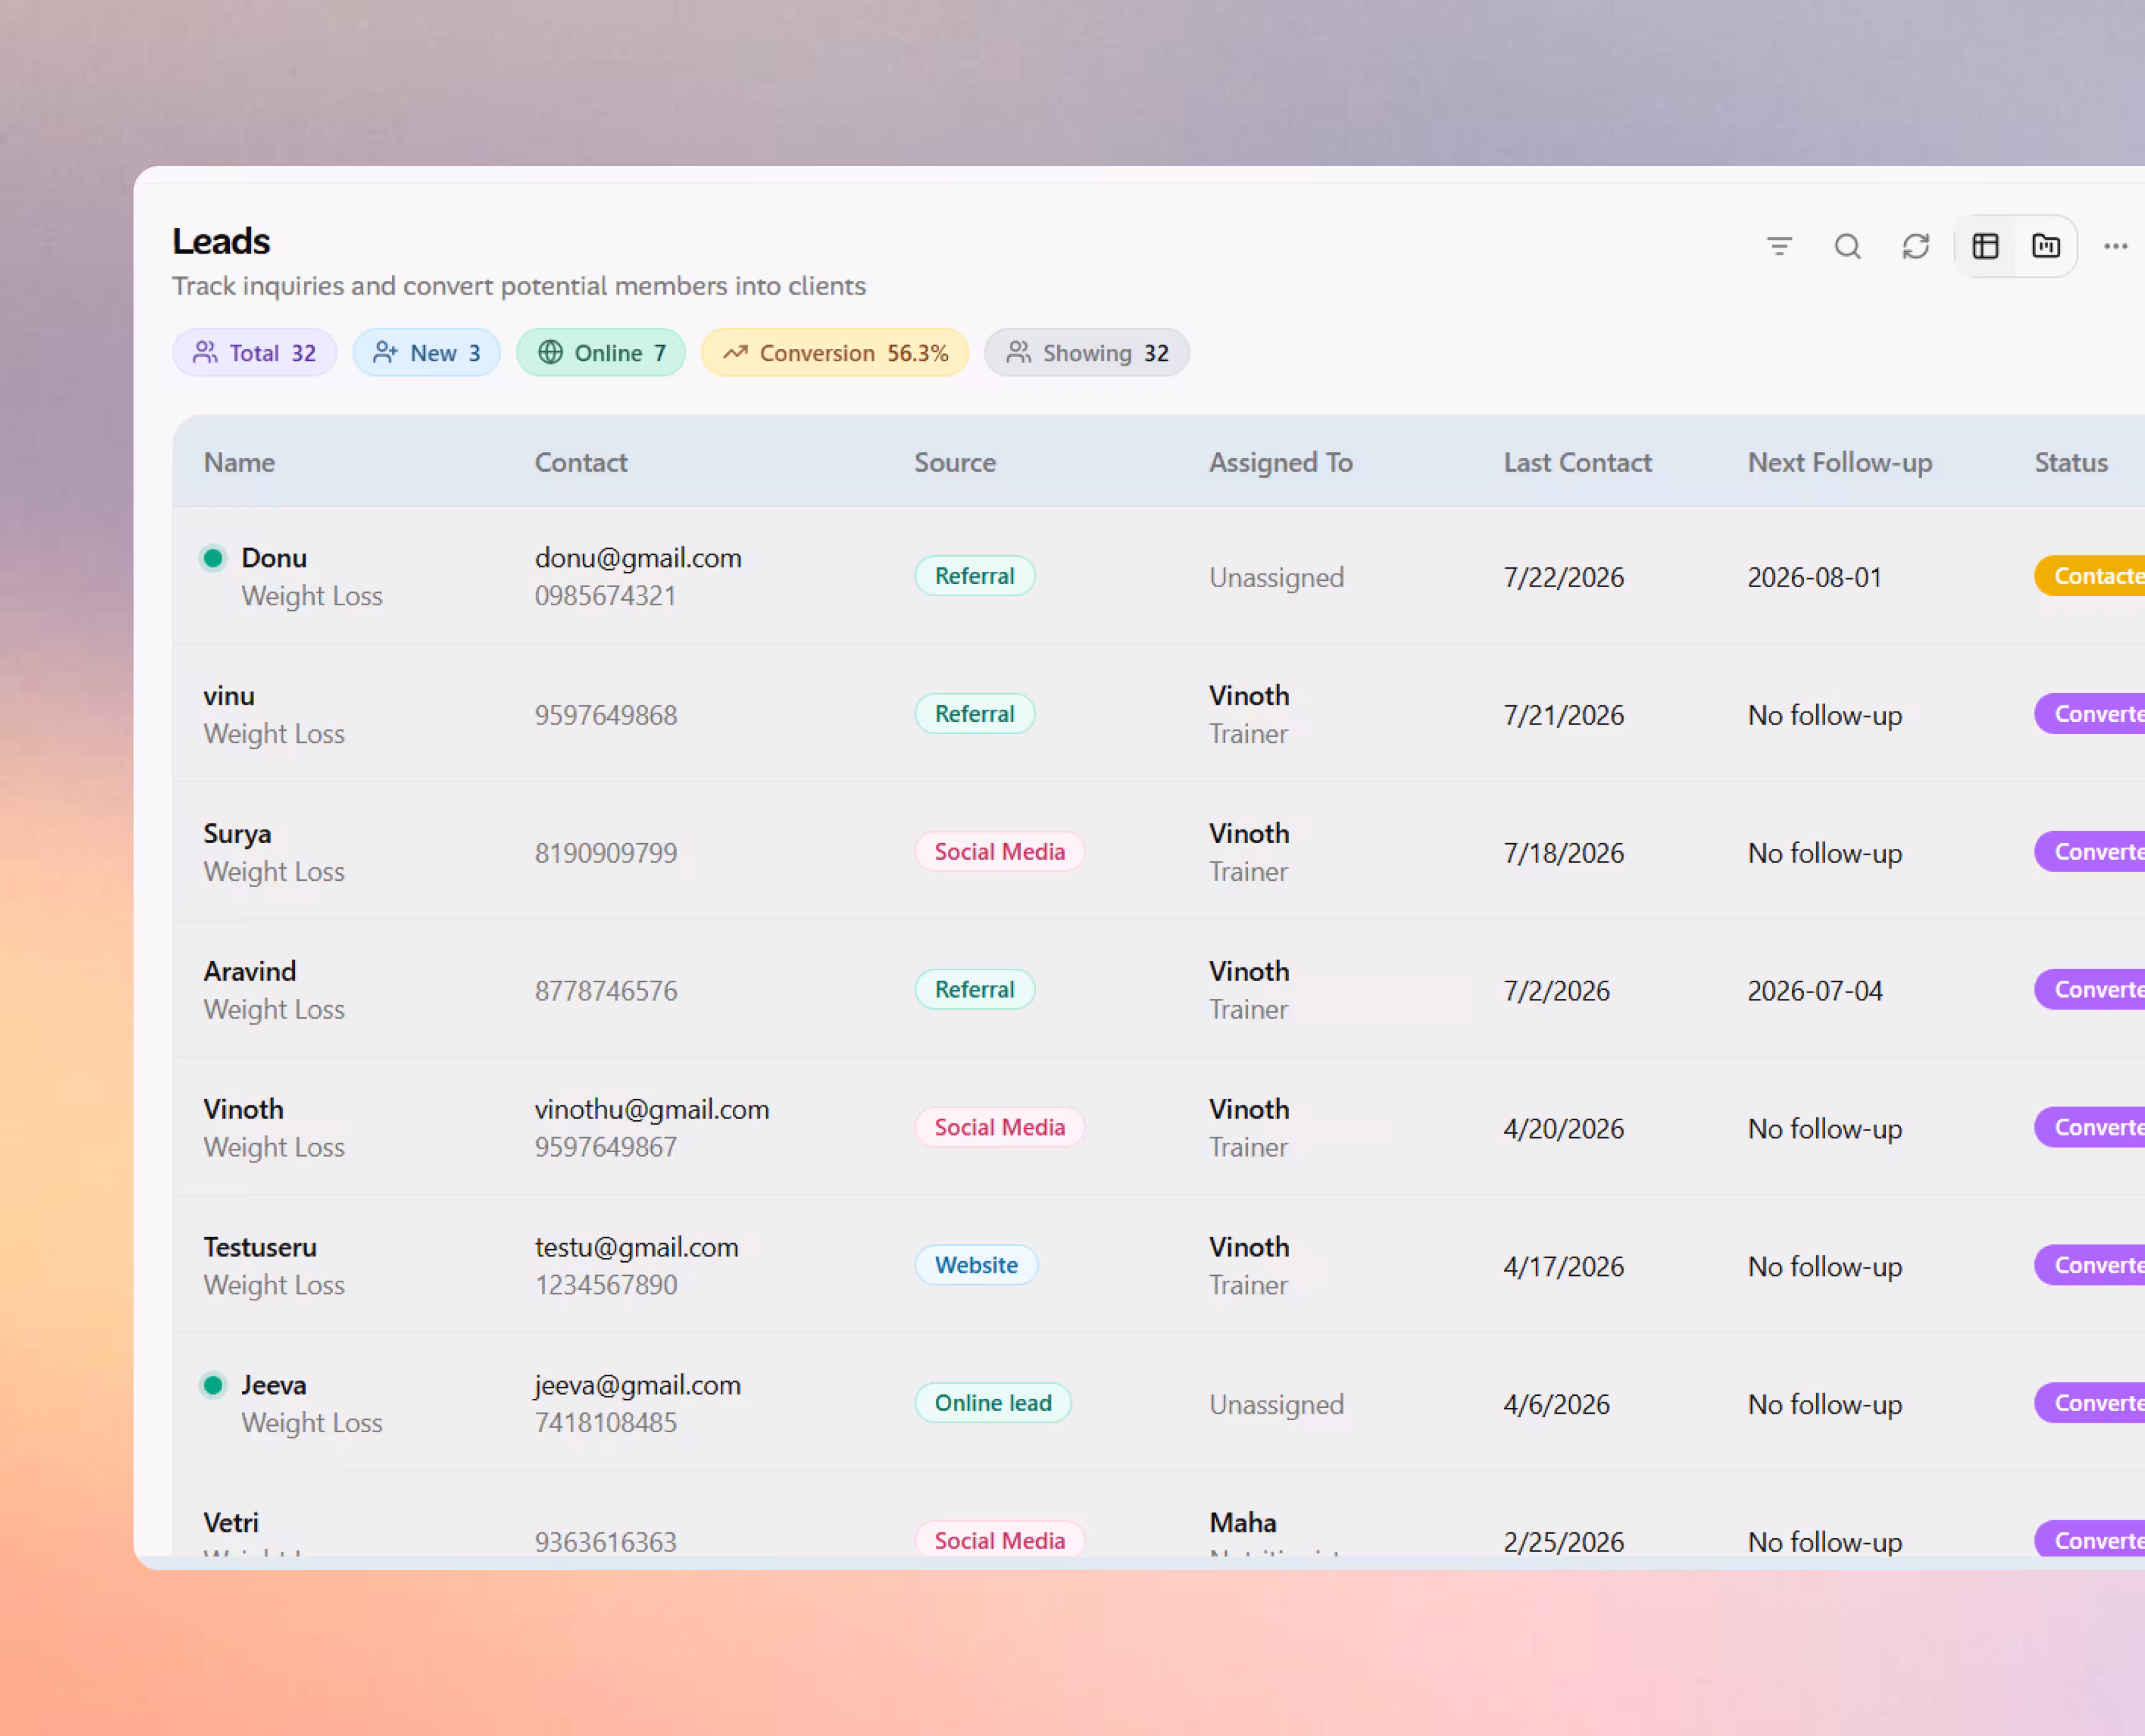Click the Next Follow-up column header

point(1839,463)
